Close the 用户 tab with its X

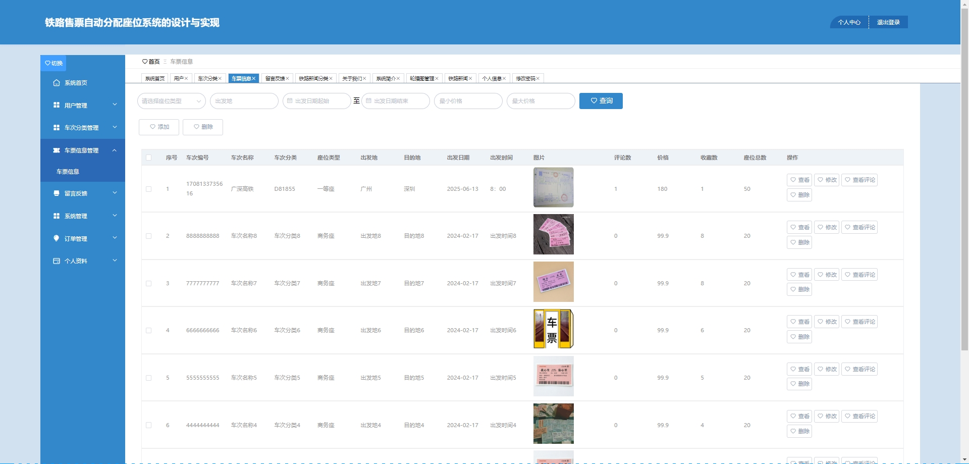tap(186, 79)
